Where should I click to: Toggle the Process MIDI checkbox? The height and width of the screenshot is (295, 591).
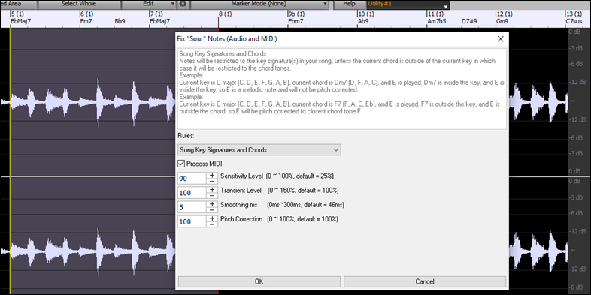[x=181, y=164]
